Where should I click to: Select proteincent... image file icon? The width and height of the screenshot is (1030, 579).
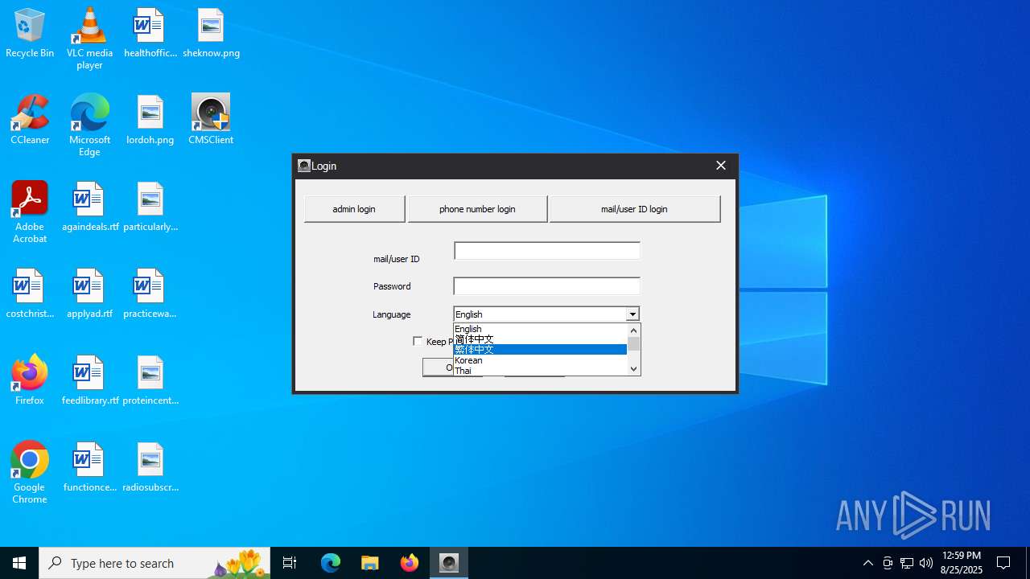tap(150, 380)
